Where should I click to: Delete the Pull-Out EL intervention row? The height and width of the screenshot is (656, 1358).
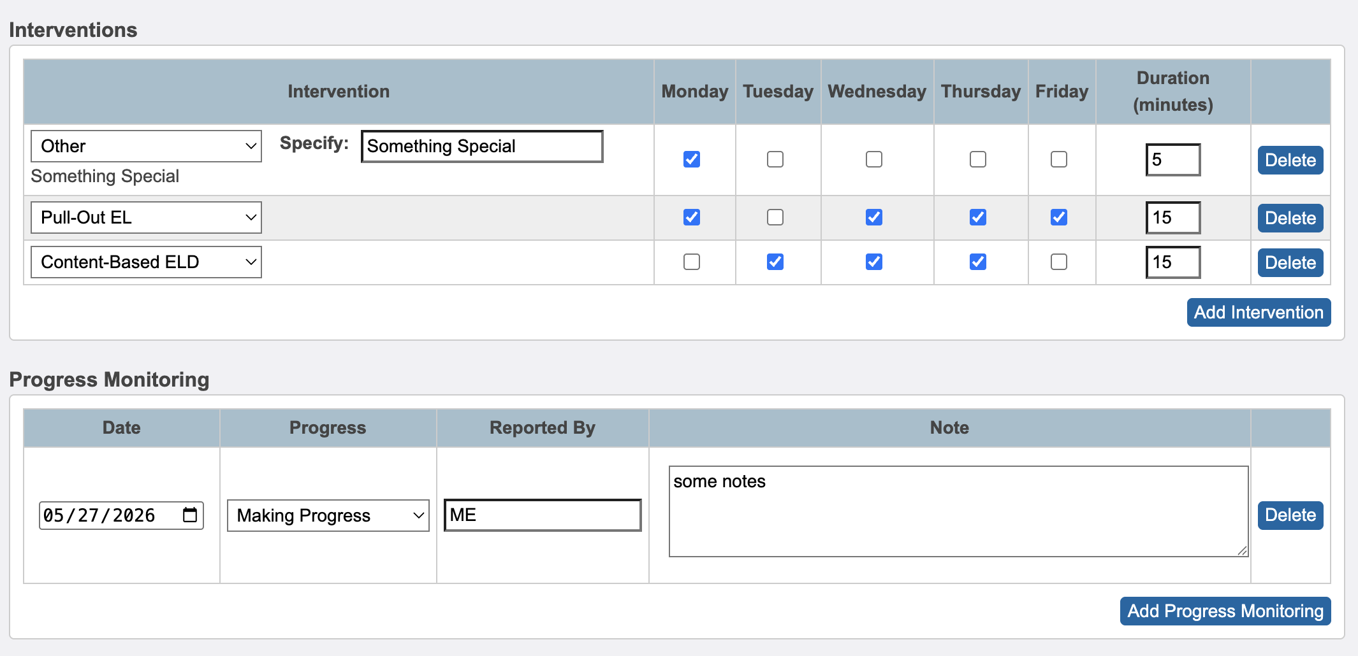(x=1290, y=218)
